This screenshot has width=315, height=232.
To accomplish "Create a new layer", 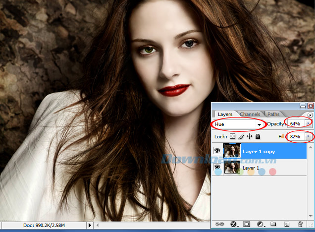I will point(287,224).
